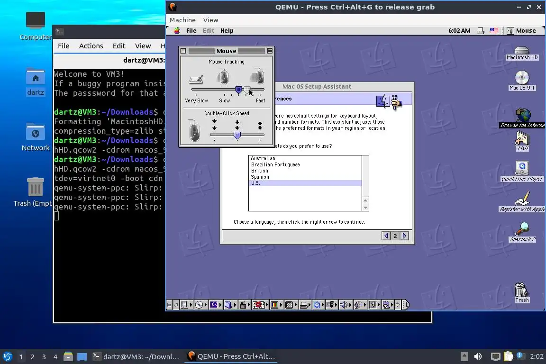This screenshot has width=546, height=364.
Task: Click the Setup Assistant left arrow
Action: click(386, 236)
